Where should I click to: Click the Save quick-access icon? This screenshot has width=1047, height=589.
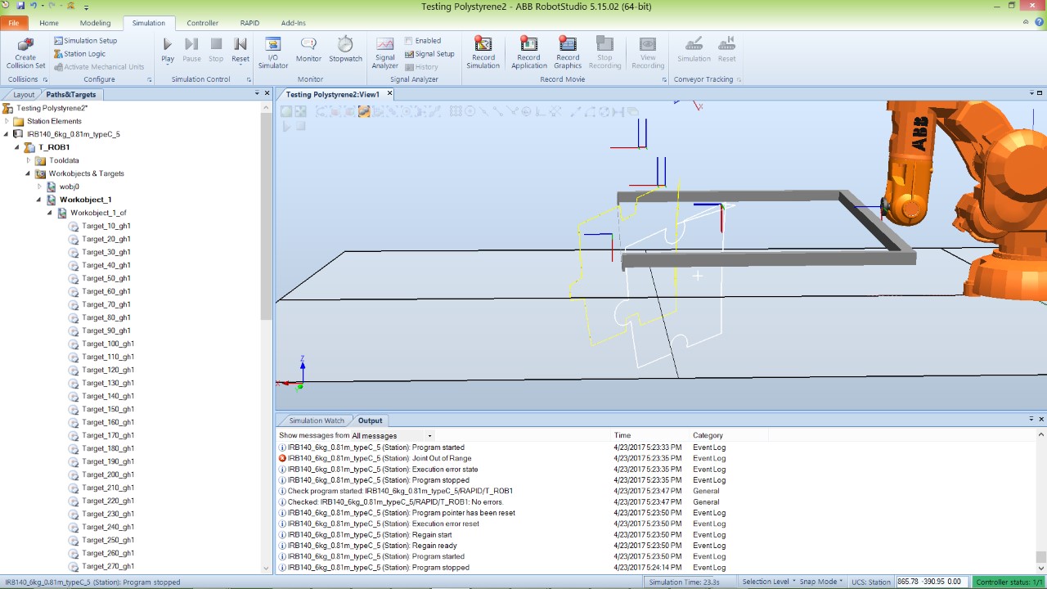(20, 6)
